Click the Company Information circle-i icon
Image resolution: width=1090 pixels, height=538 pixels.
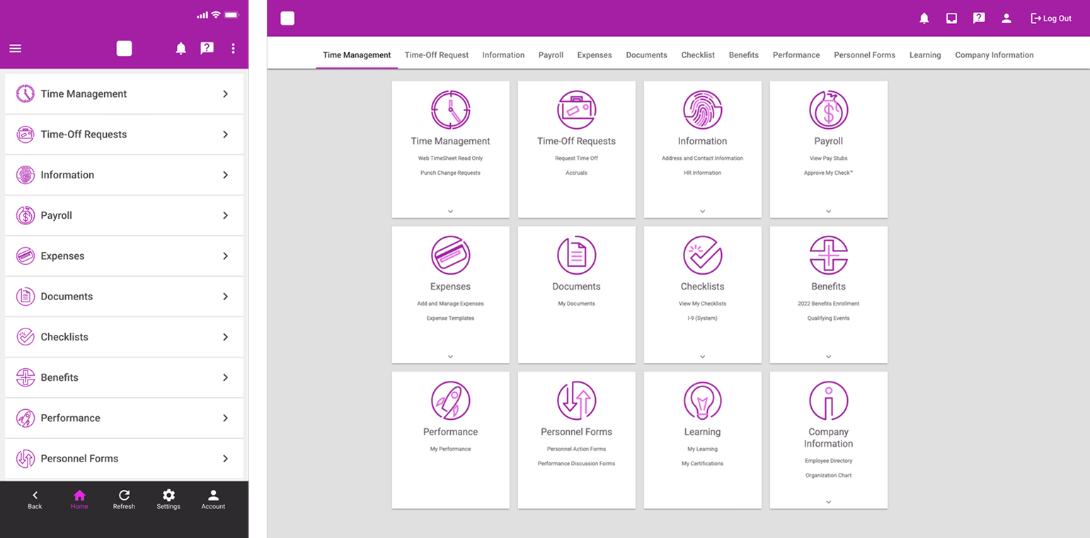coord(828,401)
